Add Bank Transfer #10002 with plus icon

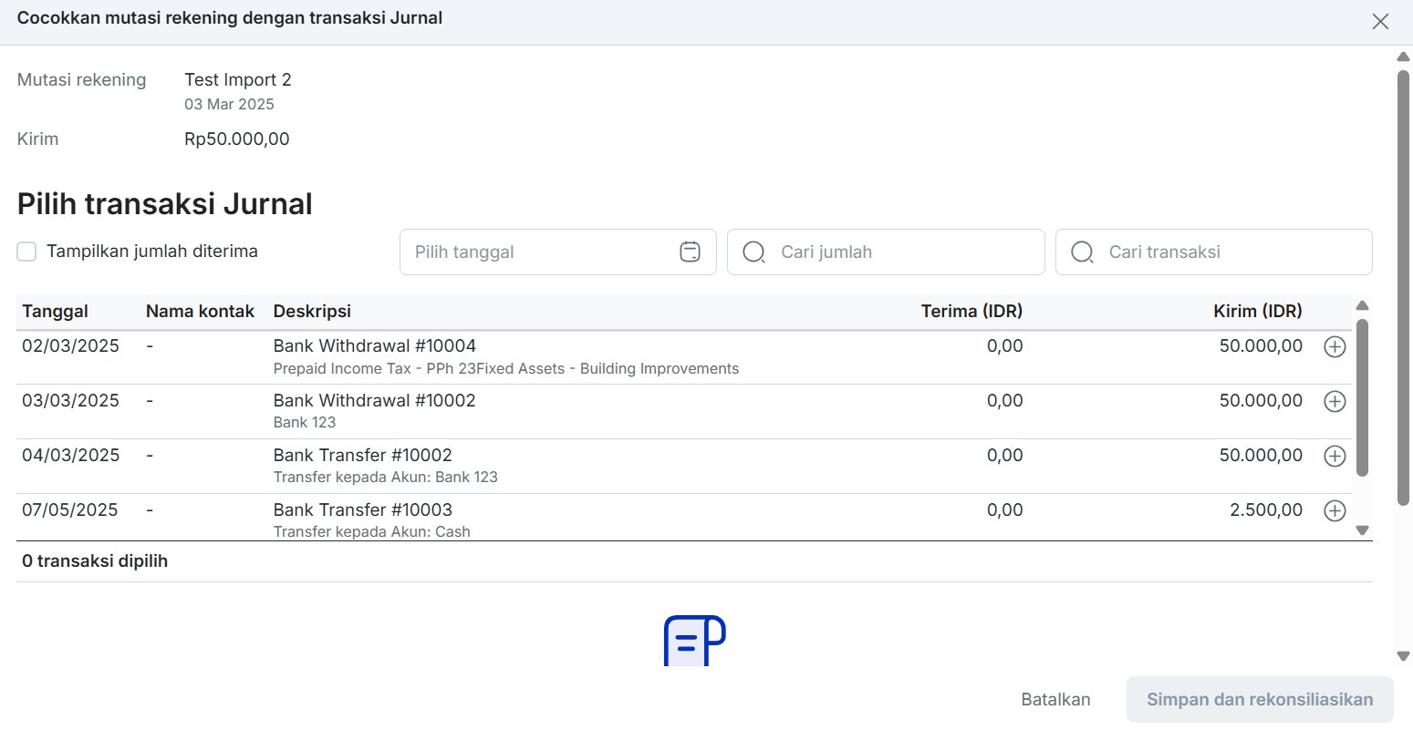pyautogui.click(x=1335, y=456)
